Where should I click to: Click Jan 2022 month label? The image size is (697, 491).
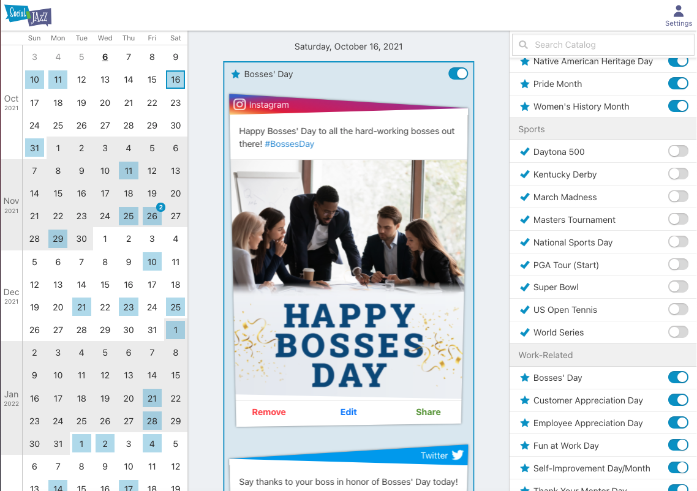coord(12,398)
